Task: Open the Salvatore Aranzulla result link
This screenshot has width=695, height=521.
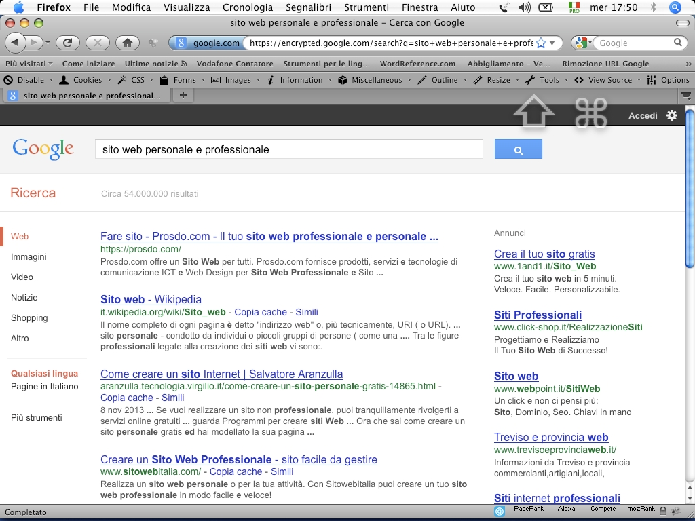Action: [x=222, y=374]
